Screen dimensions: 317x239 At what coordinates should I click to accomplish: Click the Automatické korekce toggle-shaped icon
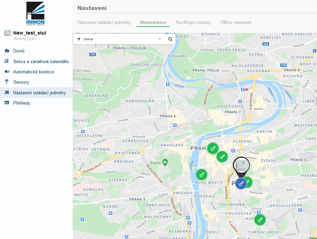pyautogui.click(x=7, y=72)
